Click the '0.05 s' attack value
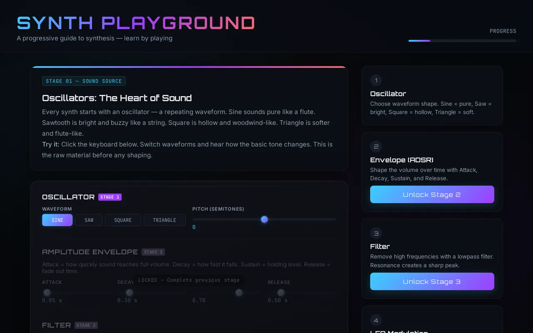 52,300
